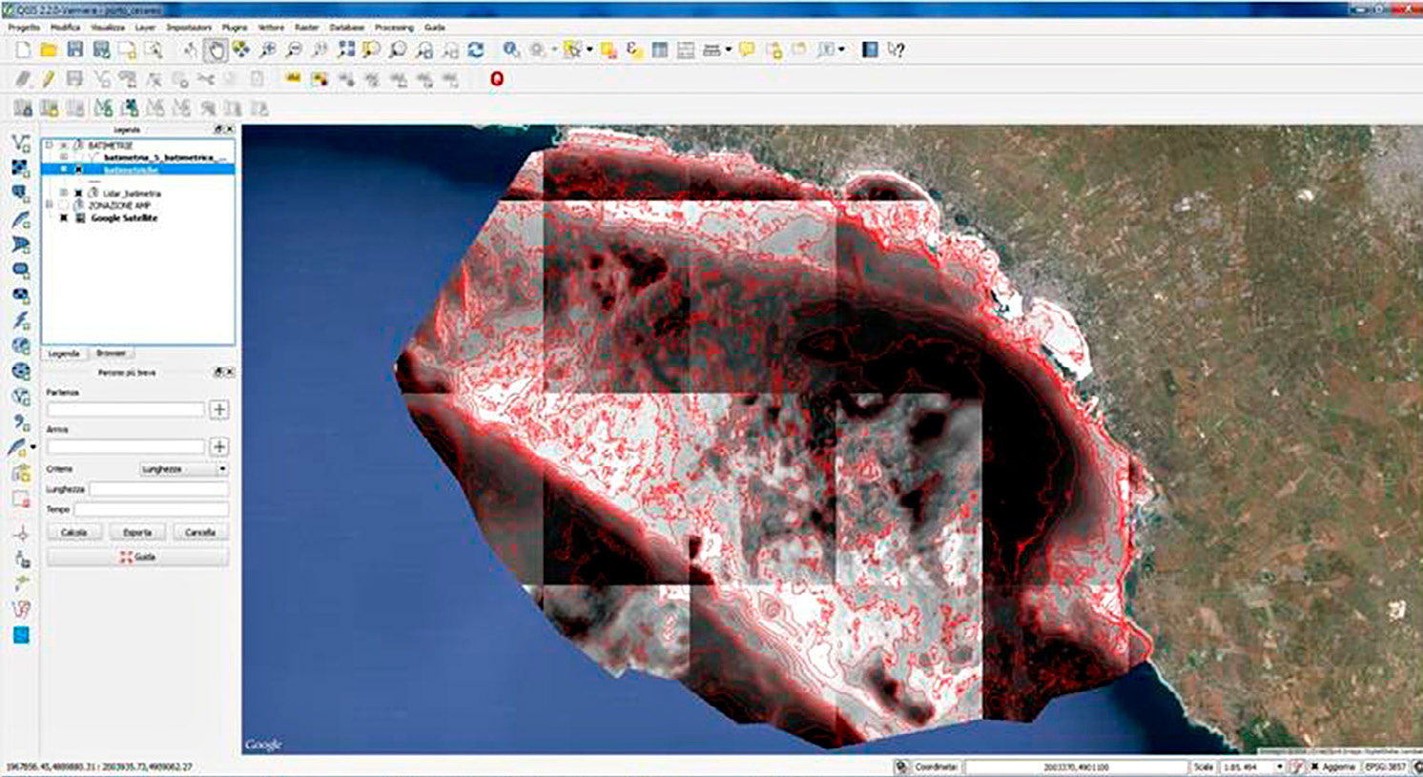Click the blue book plugin icon in toolbar
Screen dimensions: 1423x777
tap(870, 50)
